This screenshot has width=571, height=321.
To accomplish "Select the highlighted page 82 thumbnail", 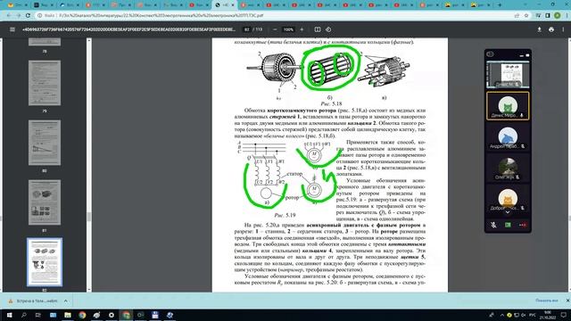I will [x=45, y=262].
